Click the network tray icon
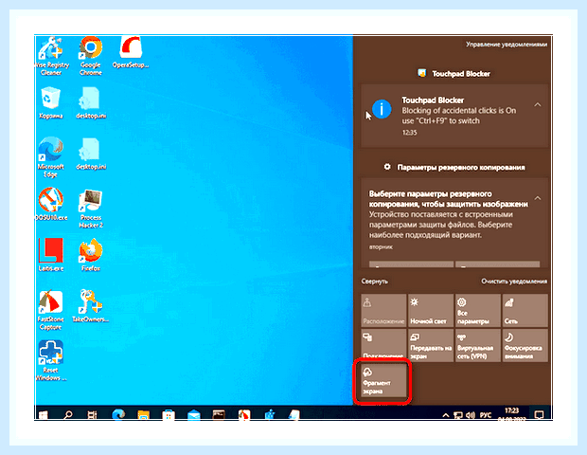Viewport: 587px width, 455px height. [458, 415]
